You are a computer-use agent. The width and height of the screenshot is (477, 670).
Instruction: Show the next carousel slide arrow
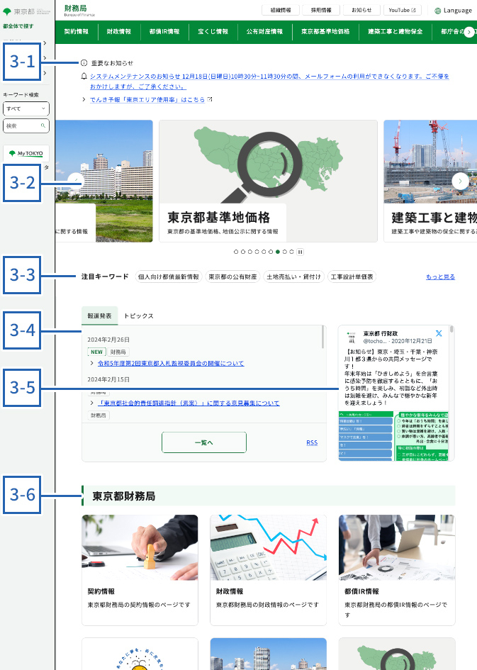pos(461,181)
